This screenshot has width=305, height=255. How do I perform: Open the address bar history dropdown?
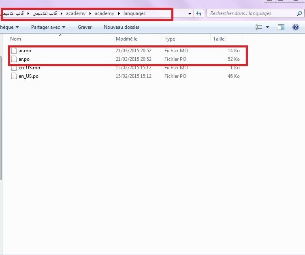[x=190, y=13]
